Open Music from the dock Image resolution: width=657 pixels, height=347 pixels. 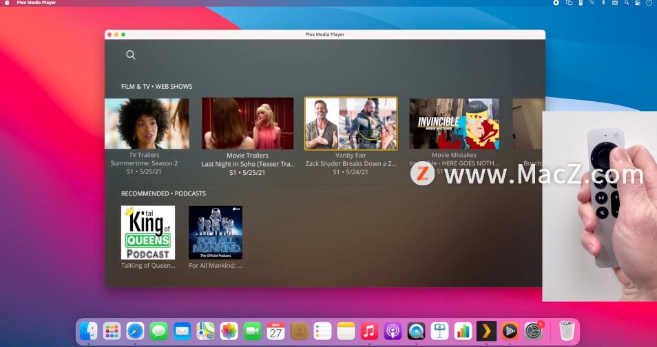[369, 331]
